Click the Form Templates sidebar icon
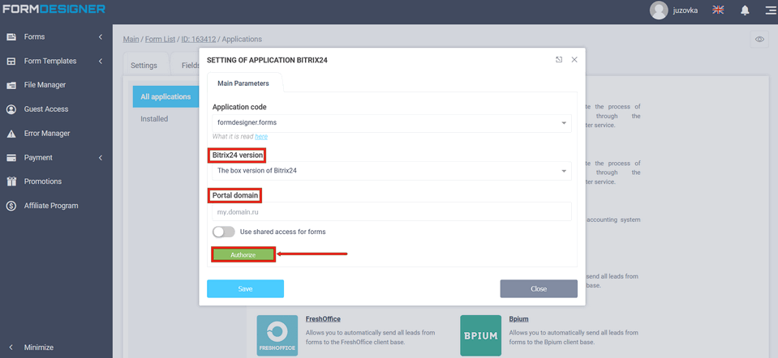Viewport: 778px width, 358px height. (x=11, y=61)
